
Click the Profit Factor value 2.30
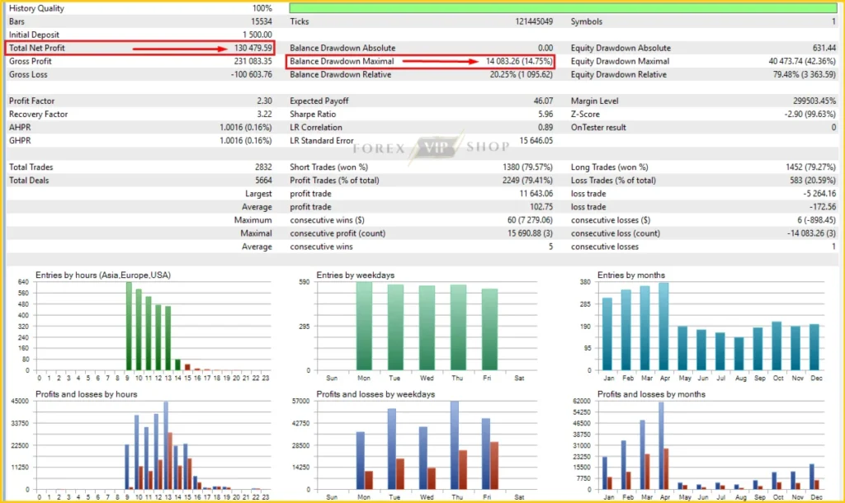(x=264, y=101)
